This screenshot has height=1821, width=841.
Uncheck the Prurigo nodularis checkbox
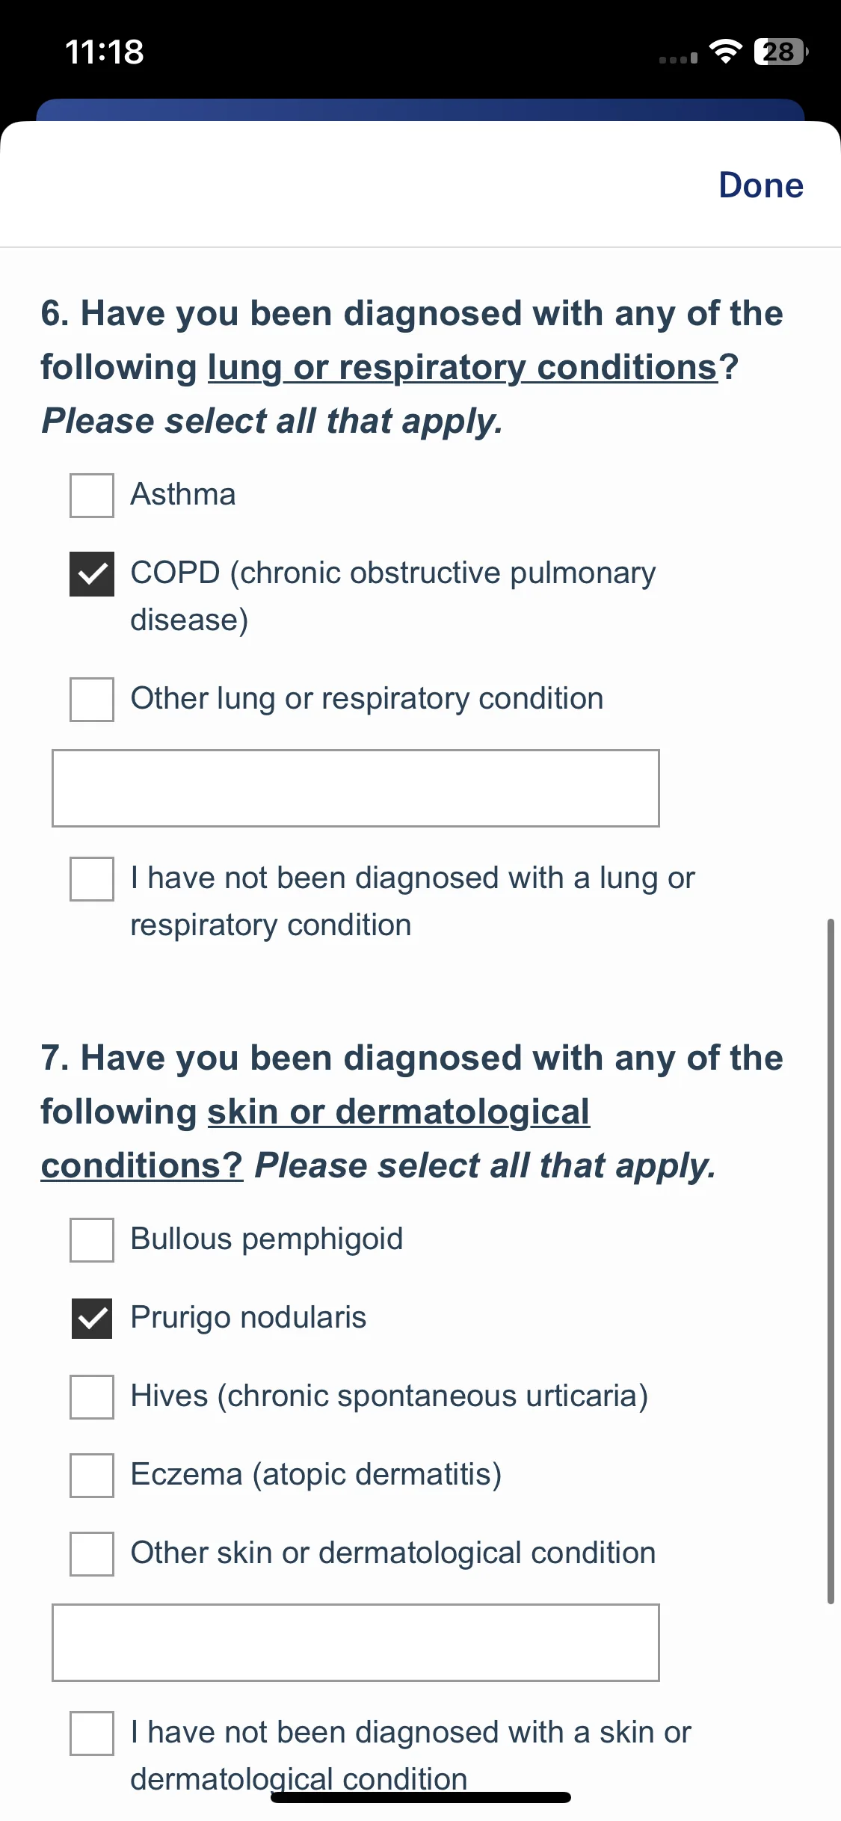92,1318
